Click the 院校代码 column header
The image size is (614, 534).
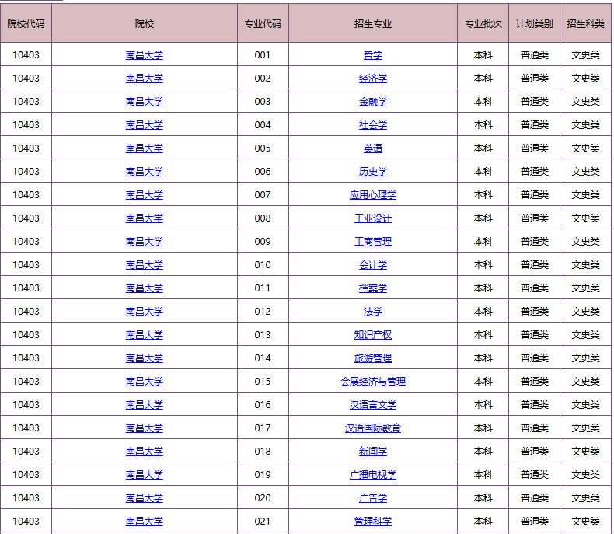26,23
